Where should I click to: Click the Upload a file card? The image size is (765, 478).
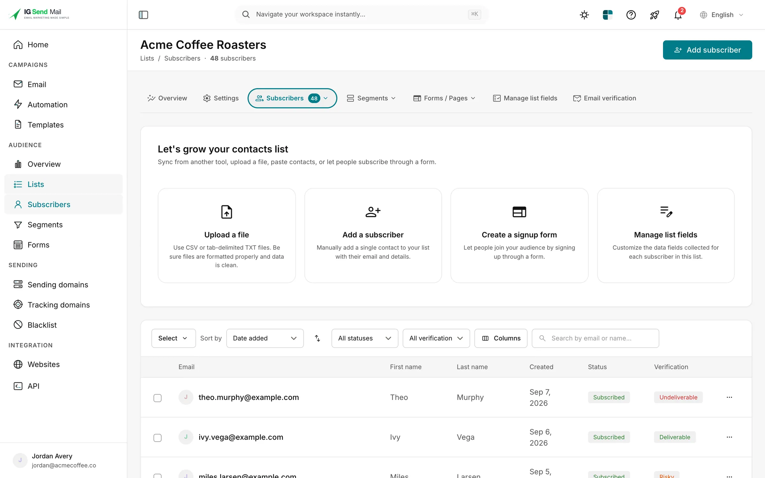pyautogui.click(x=227, y=235)
